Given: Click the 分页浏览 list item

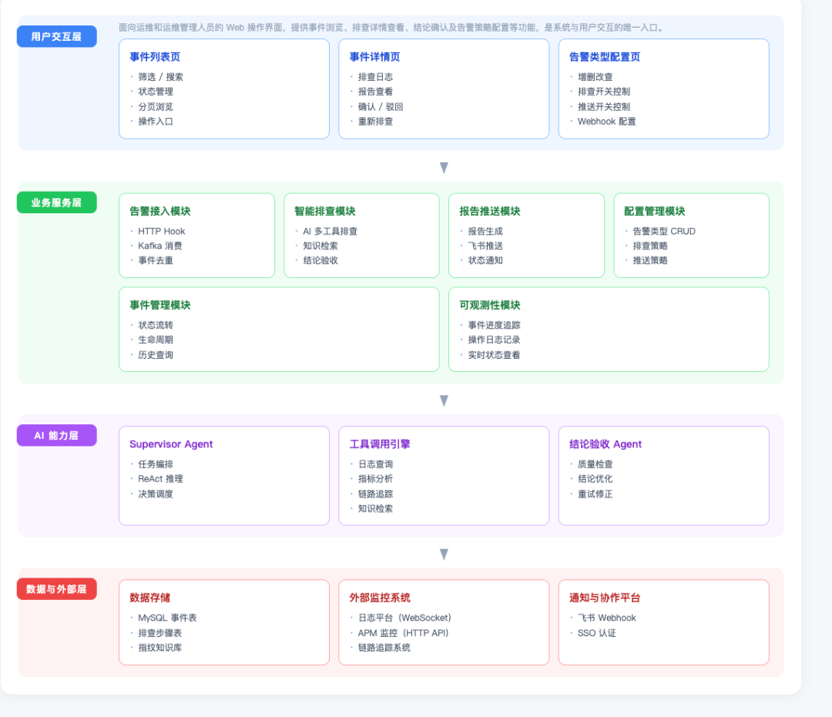Looking at the screenshot, I should 156,106.
